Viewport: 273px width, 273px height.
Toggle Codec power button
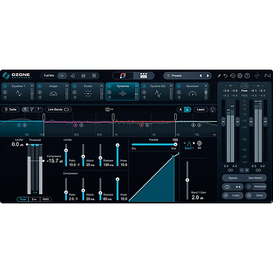(226, 195)
